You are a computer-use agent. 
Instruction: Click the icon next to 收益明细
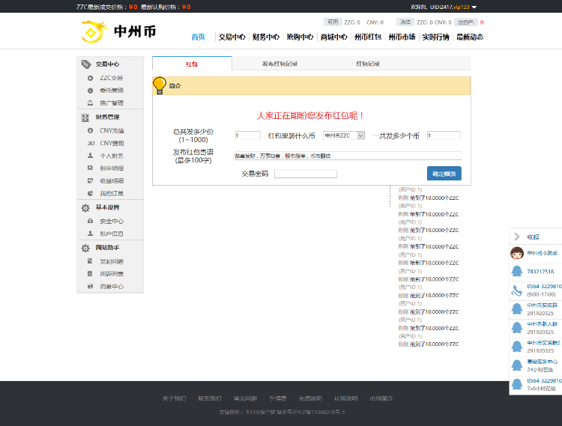pyautogui.click(x=91, y=180)
